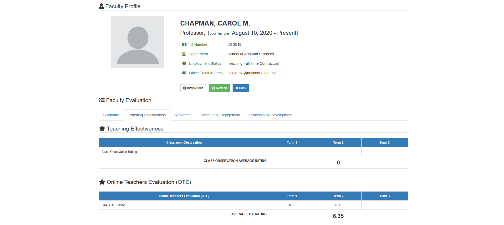Click the star icon beside Teaching Effectiveness
504x225 pixels.
coord(102,128)
